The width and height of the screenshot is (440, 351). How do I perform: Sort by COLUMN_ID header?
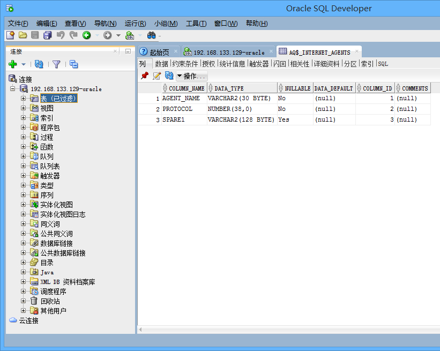pyautogui.click(x=375, y=88)
